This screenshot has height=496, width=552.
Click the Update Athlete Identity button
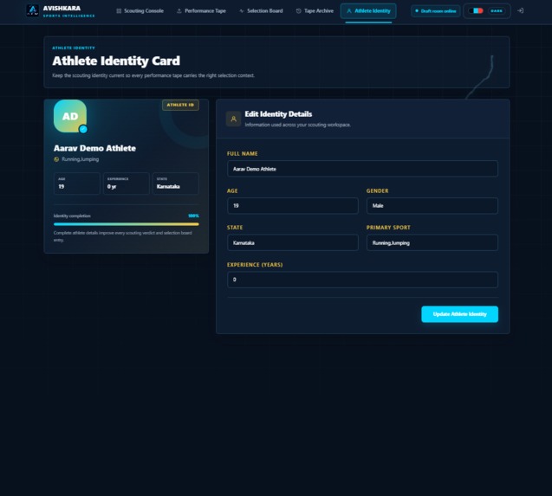(460, 314)
